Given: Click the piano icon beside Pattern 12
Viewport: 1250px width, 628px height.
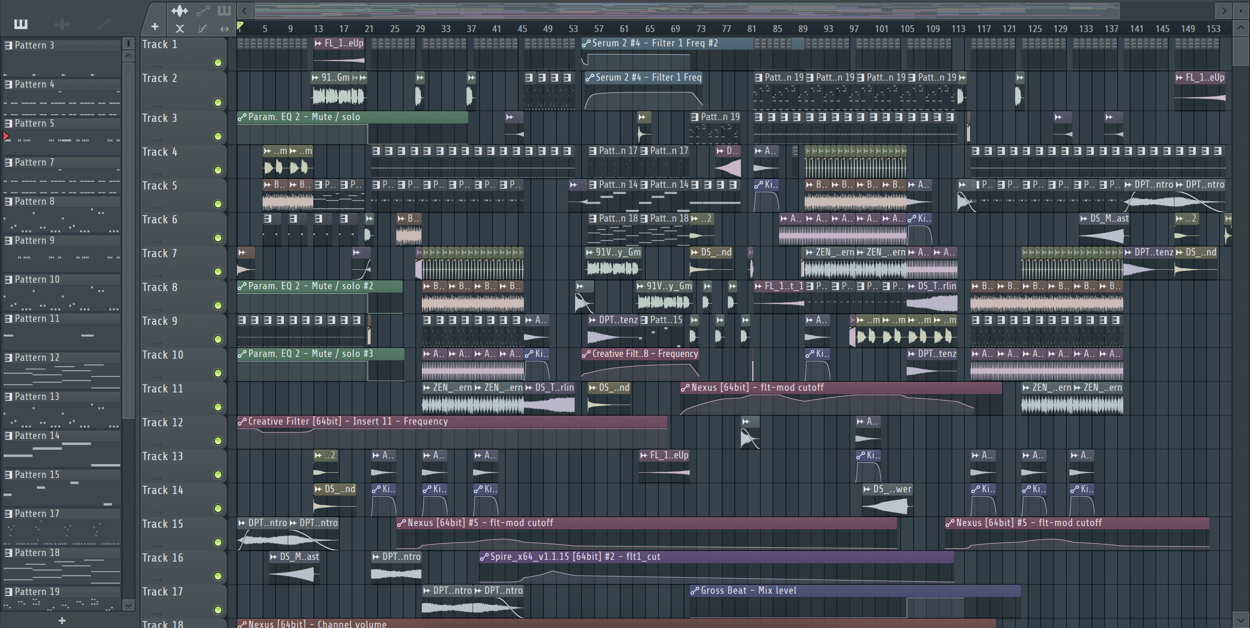Looking at the screenshot, I should click(x=8, y=357).
